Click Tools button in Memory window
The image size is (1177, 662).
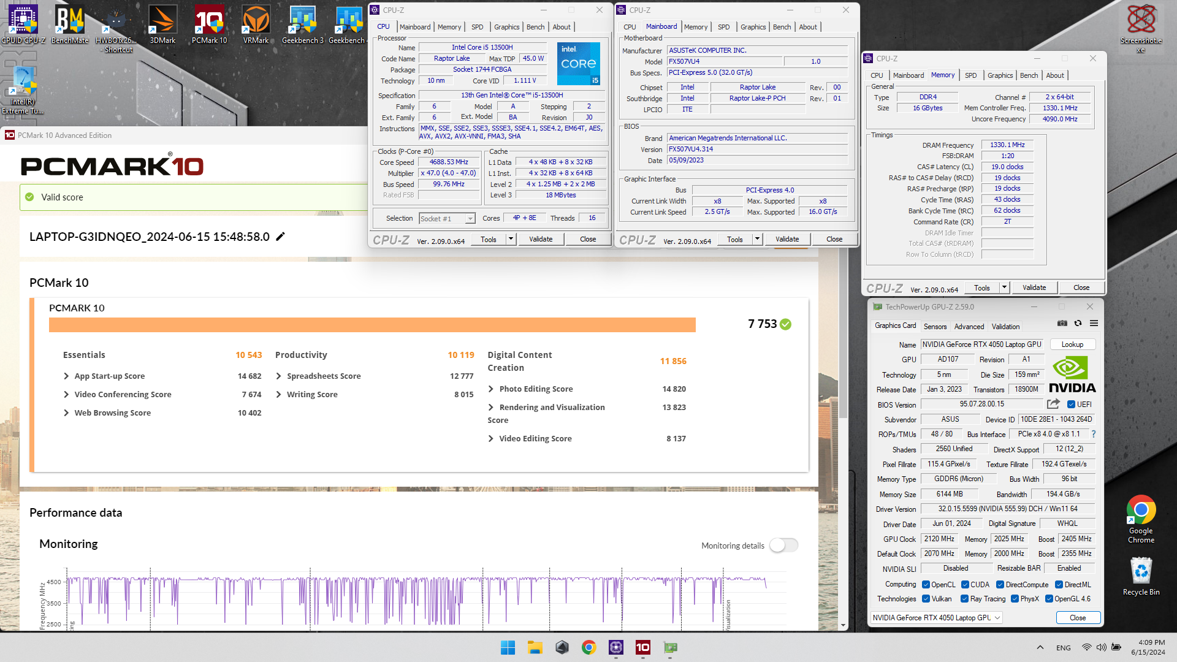click(982, 287)
